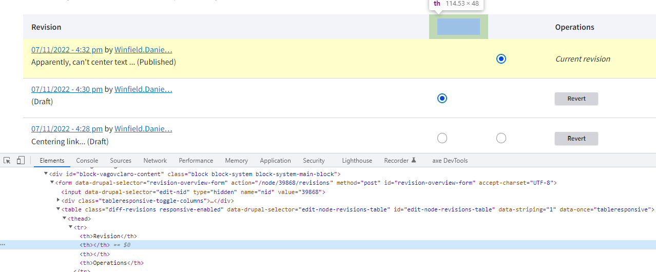
Task: Open the Sources tab
Action: pyautogui.click(x=121, y=161)
